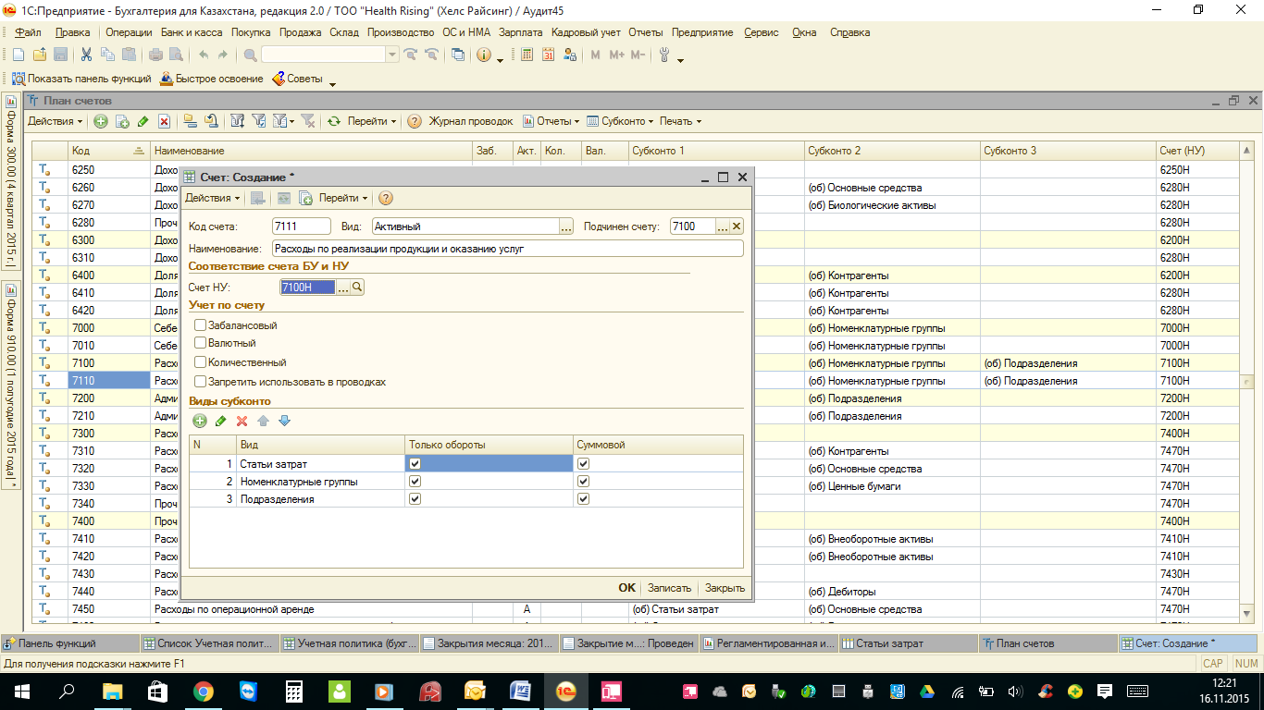
Task: Switch to Панель функций window tab
Action: pyautogui.click(x=70, y=643)
